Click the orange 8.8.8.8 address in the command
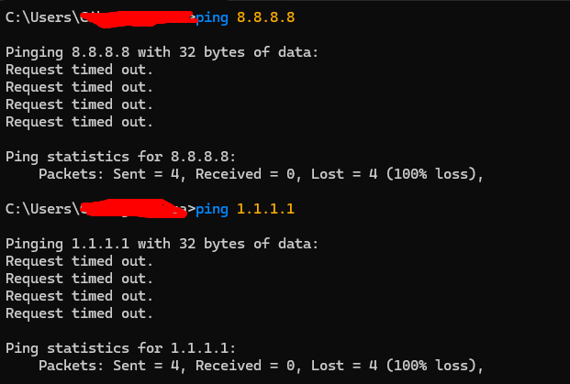Viewport: 570px width, 384px height. (x=263, y=17)
